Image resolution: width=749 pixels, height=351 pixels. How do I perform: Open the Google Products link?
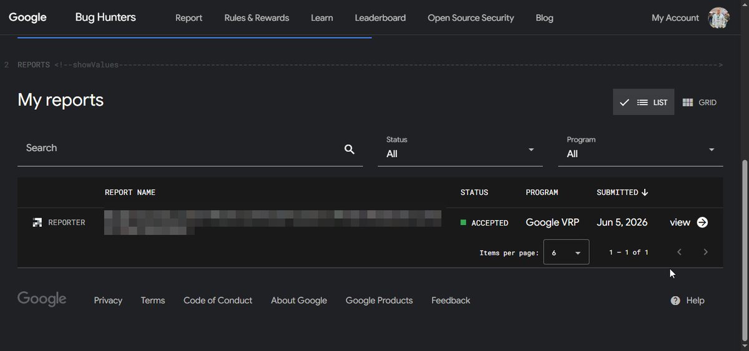(x=379, y=301)
